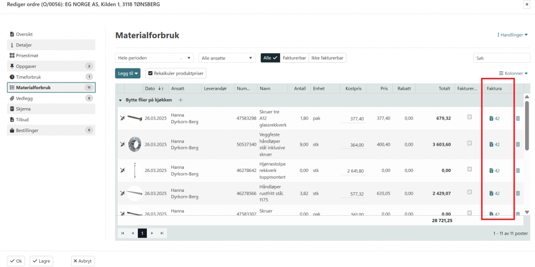Click the plus icon beside Bytte flier på kjøkken
The height and width of the screenshot is (267, 535).
click(x=181, y=100)
